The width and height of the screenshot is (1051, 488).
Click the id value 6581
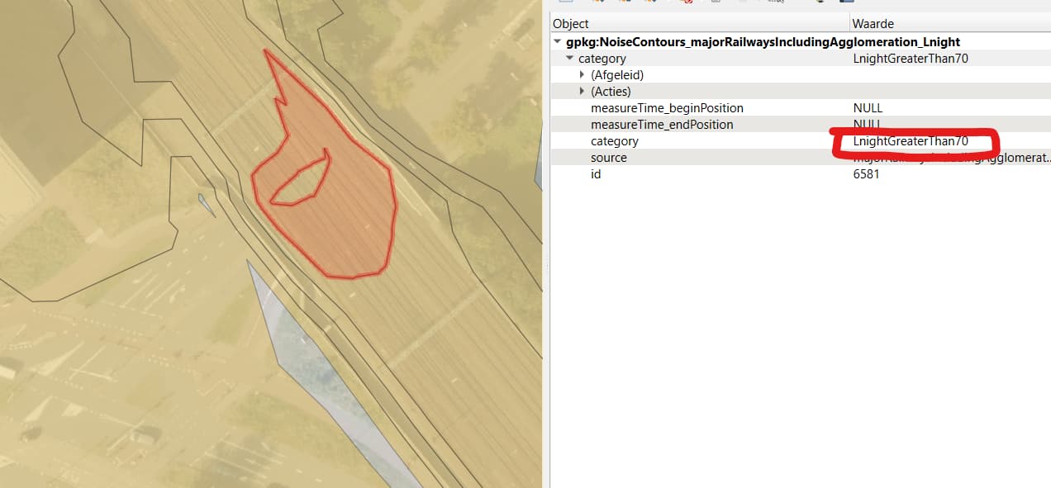(x=866, y=174)
